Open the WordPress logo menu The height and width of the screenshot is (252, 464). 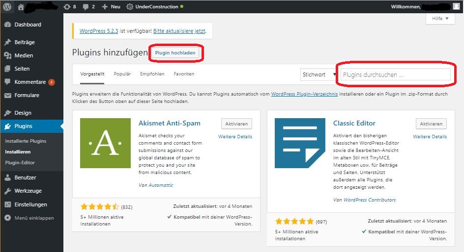pyautogui.click(x=7, y=6)
